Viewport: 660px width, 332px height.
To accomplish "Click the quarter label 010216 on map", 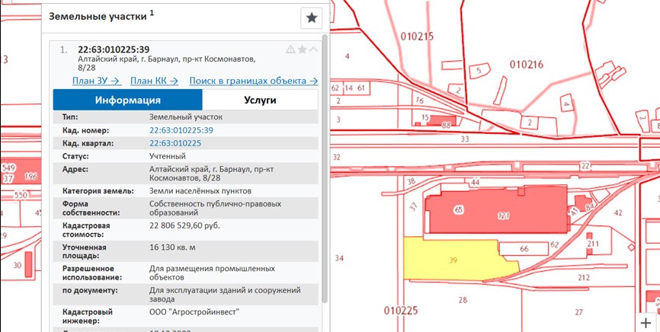I will [527, 65].
